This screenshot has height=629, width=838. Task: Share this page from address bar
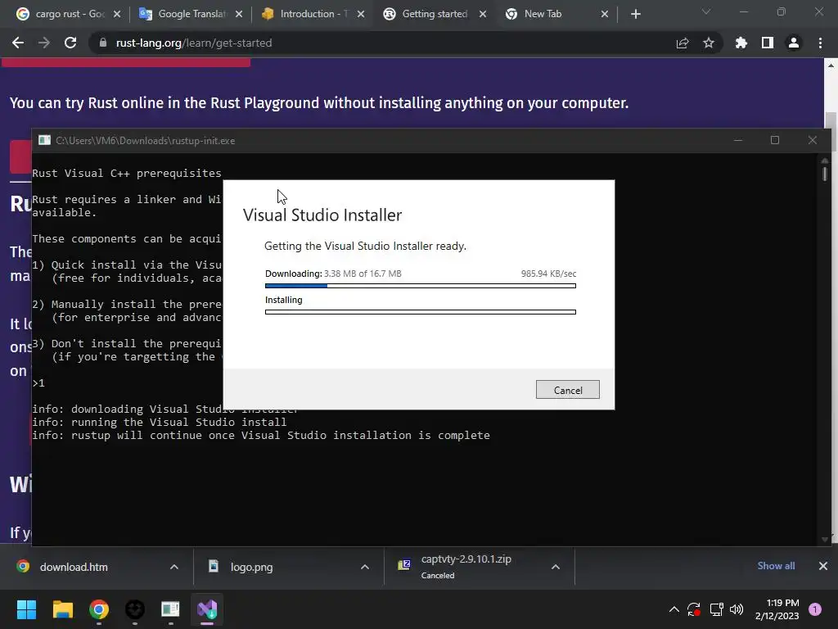tap(683, 43)
